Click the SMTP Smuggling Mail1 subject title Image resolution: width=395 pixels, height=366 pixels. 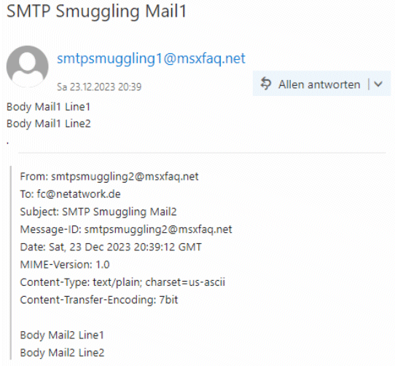coord(96,12)
